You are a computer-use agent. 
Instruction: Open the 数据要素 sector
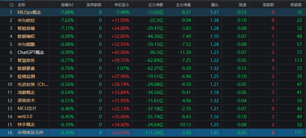coord(153,68)
